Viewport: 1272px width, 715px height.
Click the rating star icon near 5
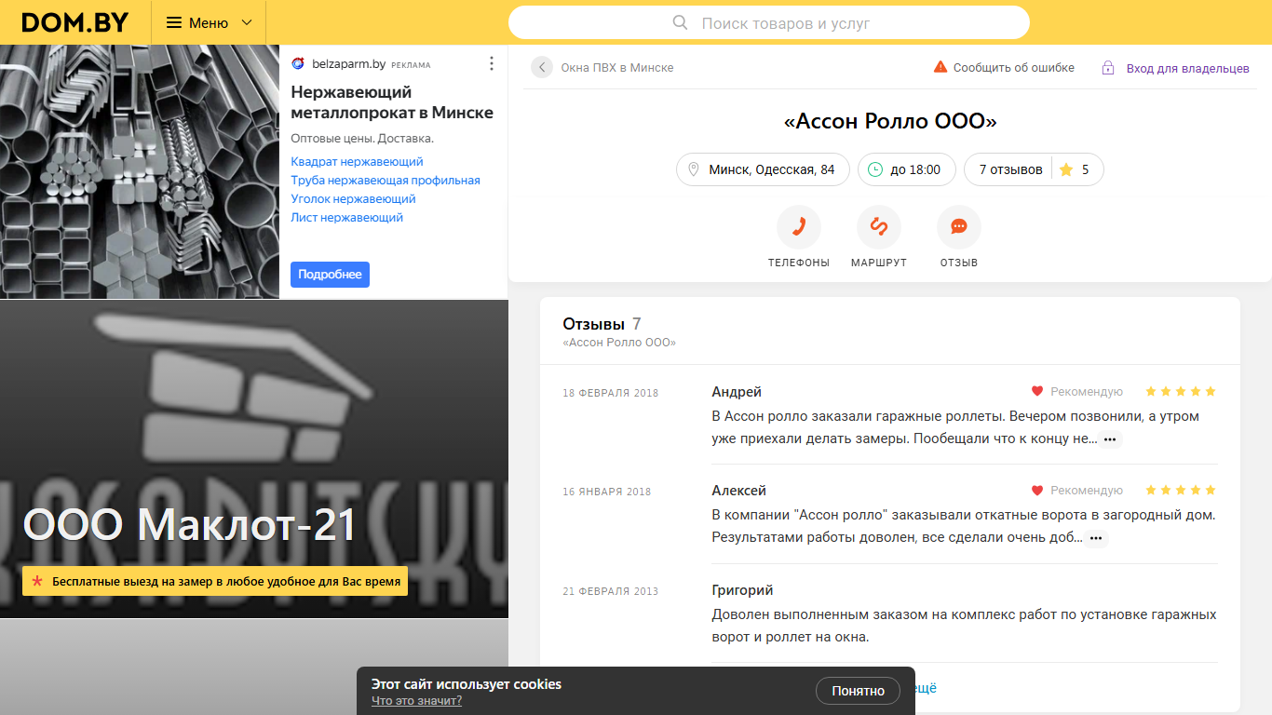tap(1066, 169)
